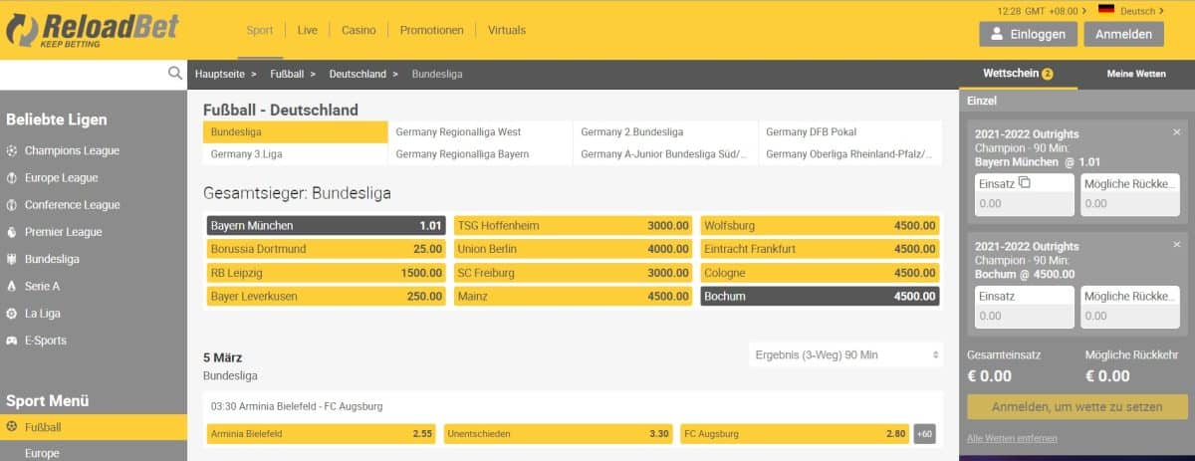
Task: Click the Einloggen button
Action: pyautogui.click(x=1029, y=34)
